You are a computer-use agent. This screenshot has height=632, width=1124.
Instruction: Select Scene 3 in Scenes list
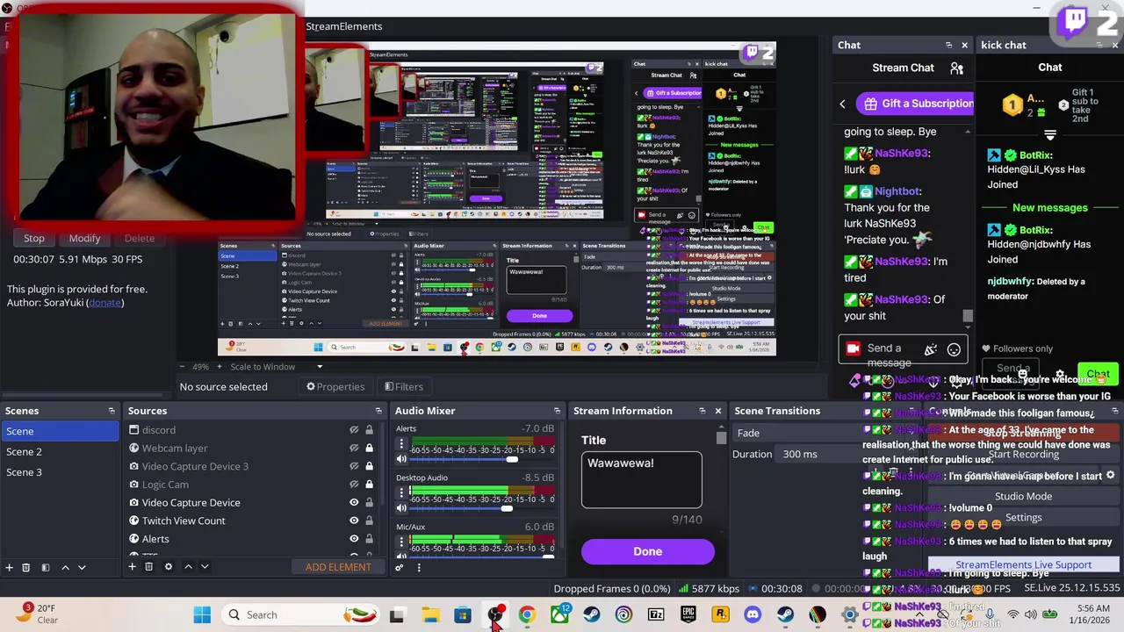[60, 472]
